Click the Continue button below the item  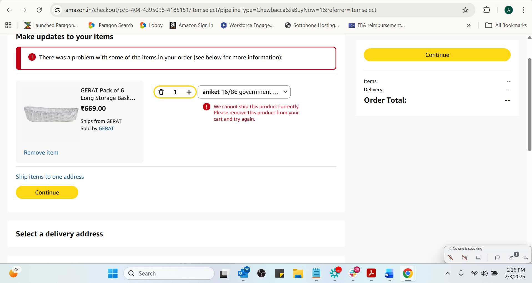click(x=47, y=193)
